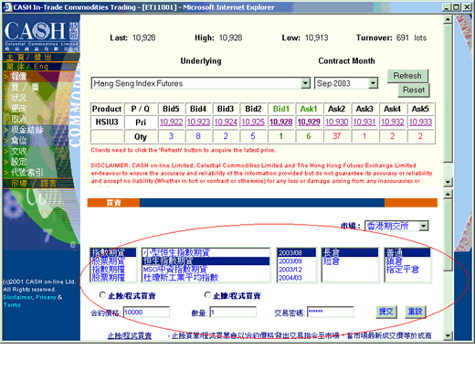Expand the Contract Month Sep 2003 dropdown
475x371 pixels.
pyautogui.click(x=373, y=83)
